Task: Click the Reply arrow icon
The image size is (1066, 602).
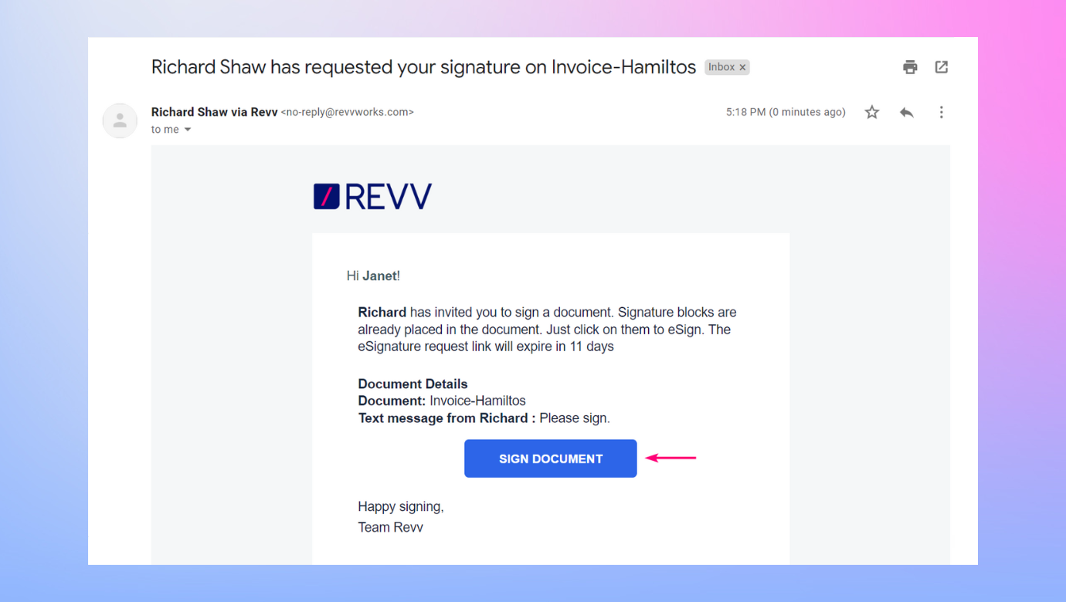Action: click(x=906, y=112)
